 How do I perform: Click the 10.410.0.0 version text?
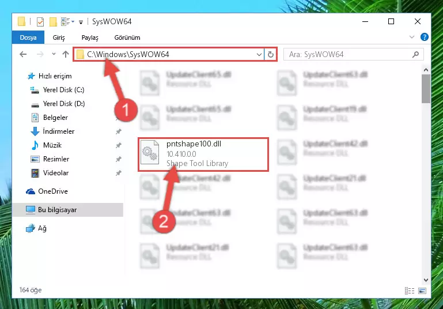click(181, 154)
